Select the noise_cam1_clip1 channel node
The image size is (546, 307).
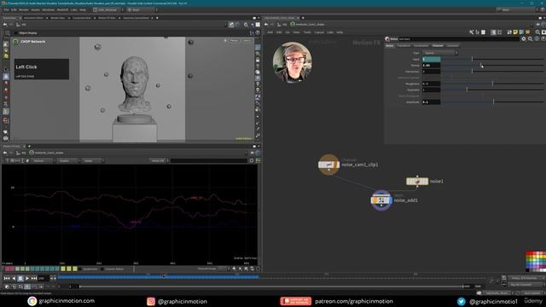[328, 165]
